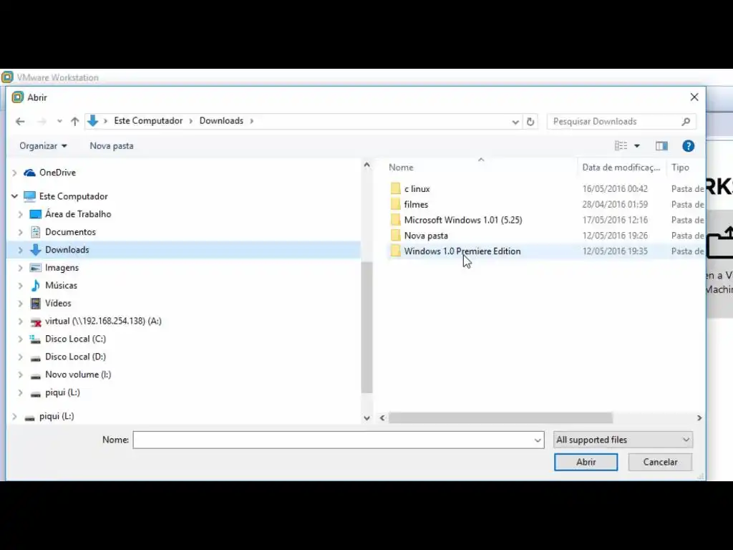Change the view layout icon

click(621, 146)
